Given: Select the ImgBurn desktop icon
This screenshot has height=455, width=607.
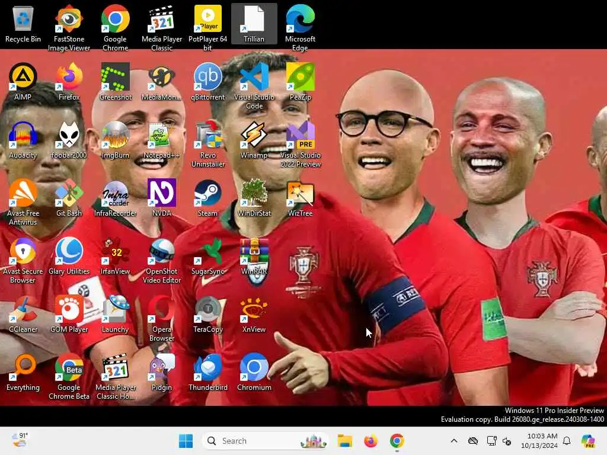Looking at the screenshot, I should pyautogui.click(x=116, y=140).
